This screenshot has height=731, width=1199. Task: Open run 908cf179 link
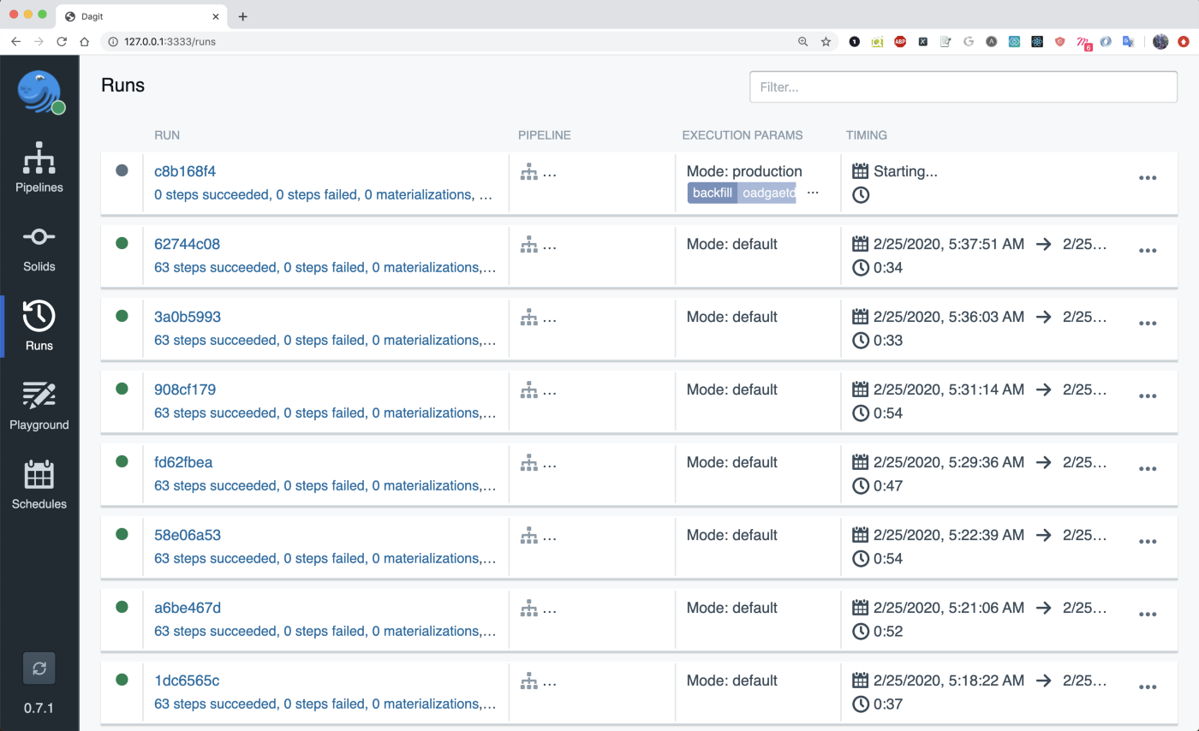[185, 389]
